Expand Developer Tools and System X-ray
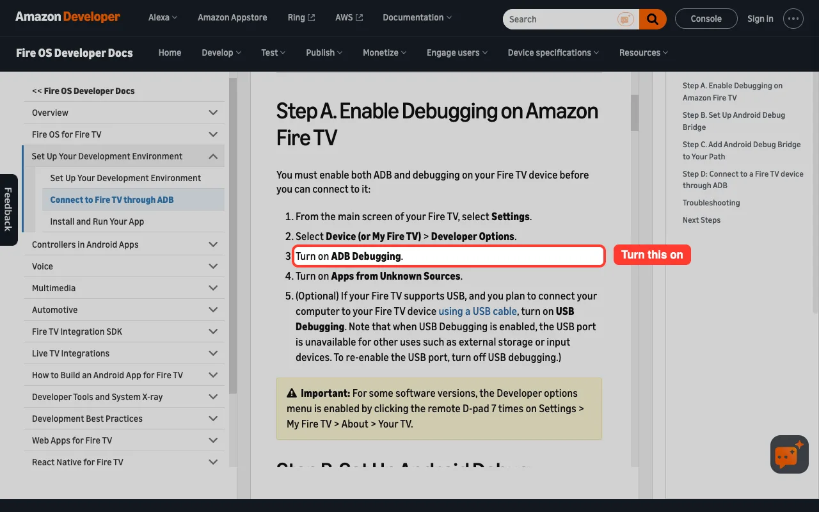 coord(124,397)
